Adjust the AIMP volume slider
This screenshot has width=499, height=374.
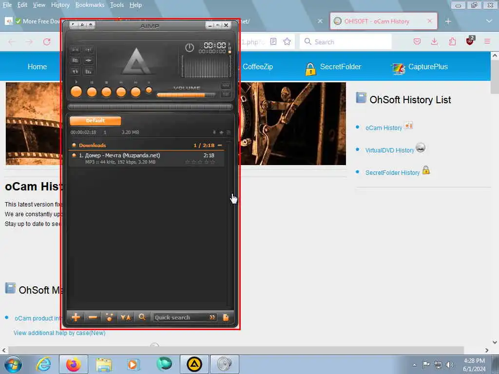click(186, 95)
